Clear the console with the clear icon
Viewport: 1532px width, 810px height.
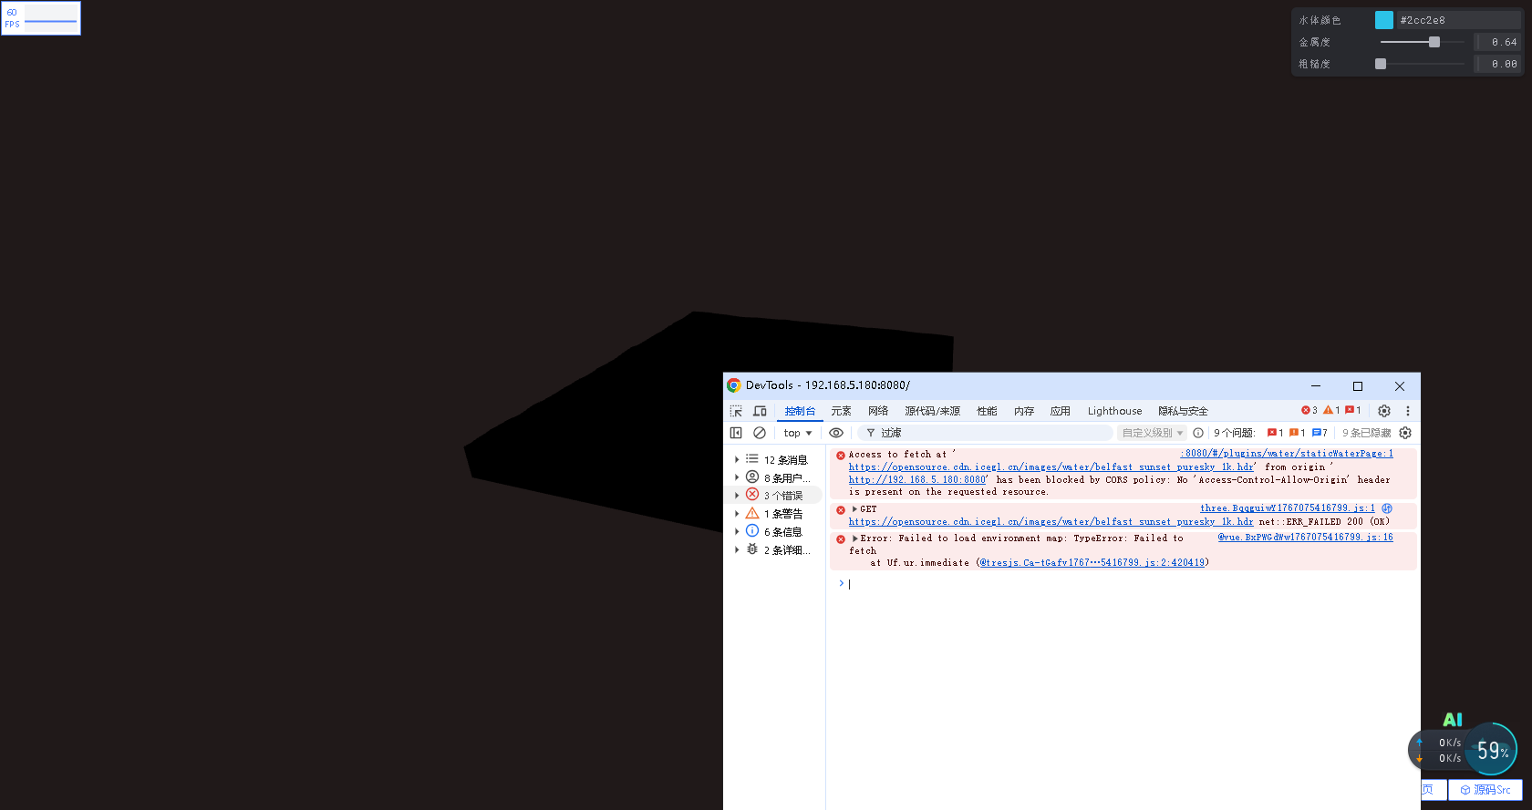(760, 433)
